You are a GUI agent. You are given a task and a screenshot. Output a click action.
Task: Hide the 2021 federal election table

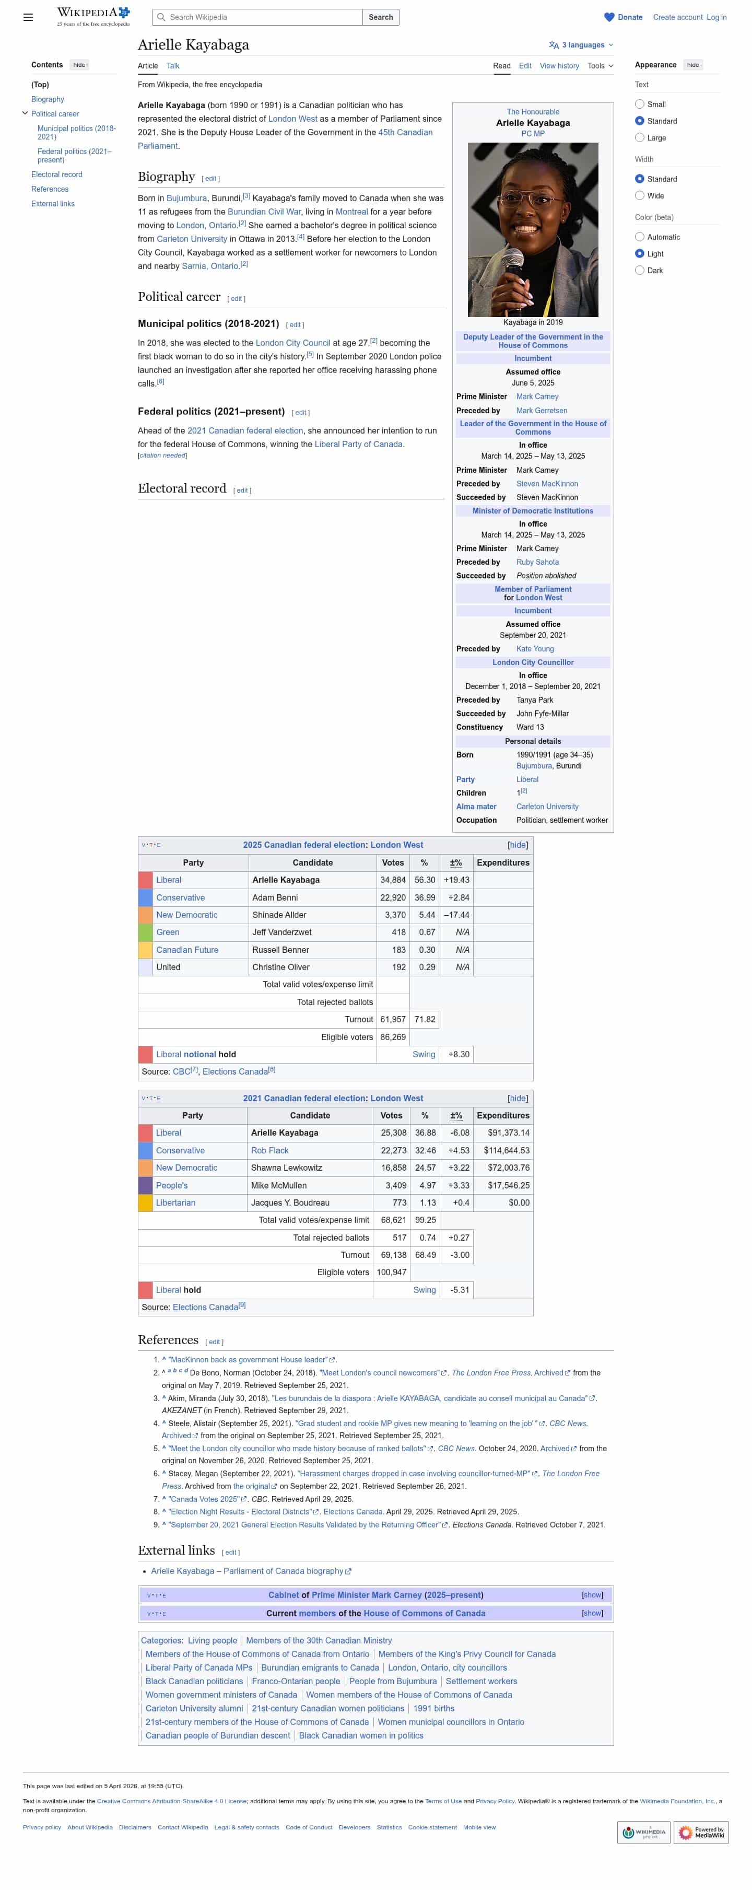point(518,1099)
